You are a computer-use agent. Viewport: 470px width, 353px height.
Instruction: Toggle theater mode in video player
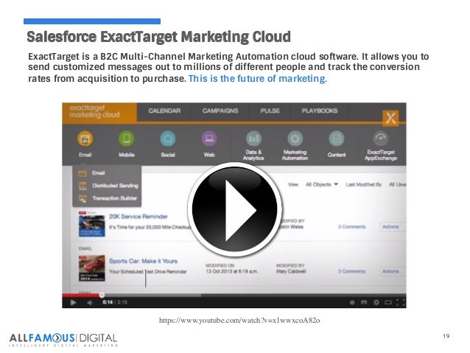[x=388, y=302]
